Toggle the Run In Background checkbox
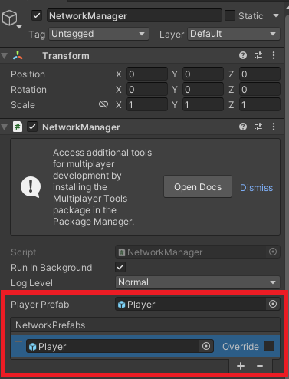The image size is (289, 379). click(x=120, y=267)
